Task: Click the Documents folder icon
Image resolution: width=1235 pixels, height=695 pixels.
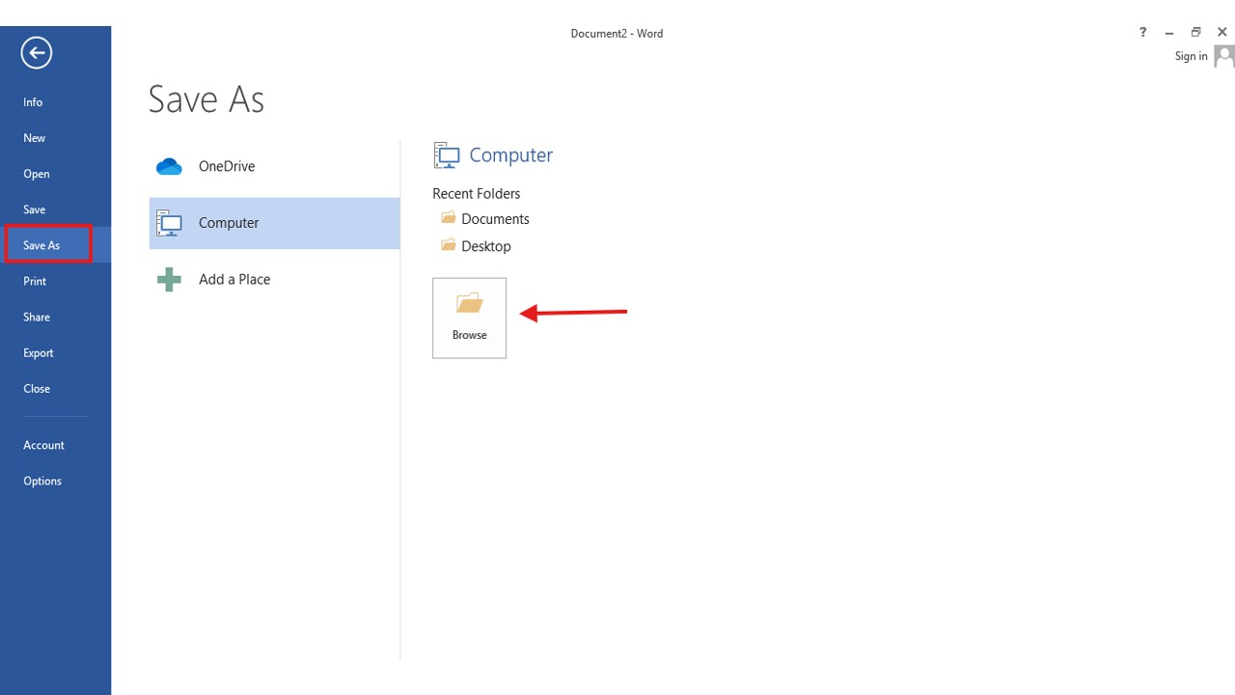Action: click(x=448, y=219)
